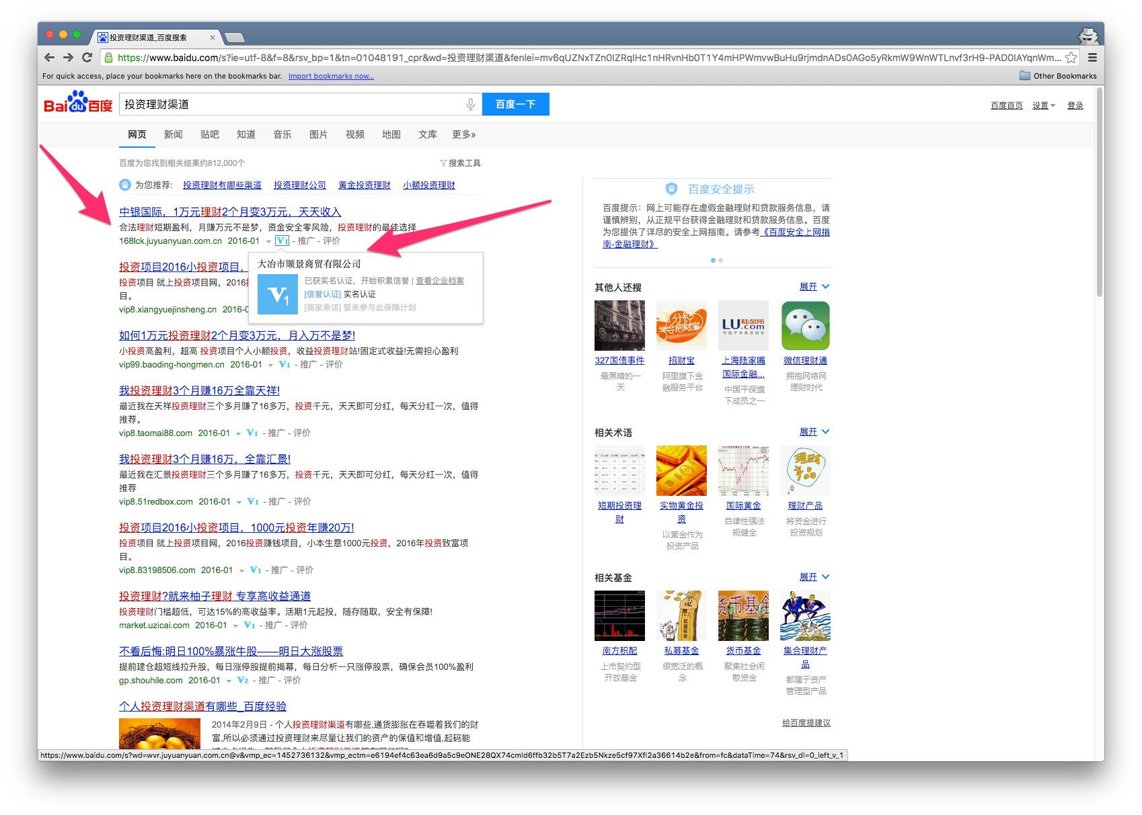Click the 百度一下 search button
The image size is (1142, 815).
516,104
